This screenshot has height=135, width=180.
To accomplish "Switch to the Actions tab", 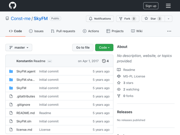I will (91, 31).
